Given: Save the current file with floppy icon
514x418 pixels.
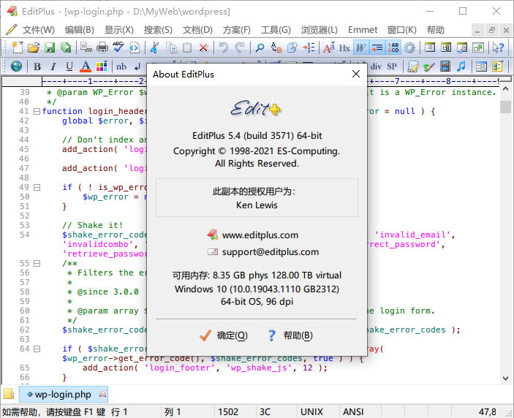Looking at the screenshot, I should (50, 47).
